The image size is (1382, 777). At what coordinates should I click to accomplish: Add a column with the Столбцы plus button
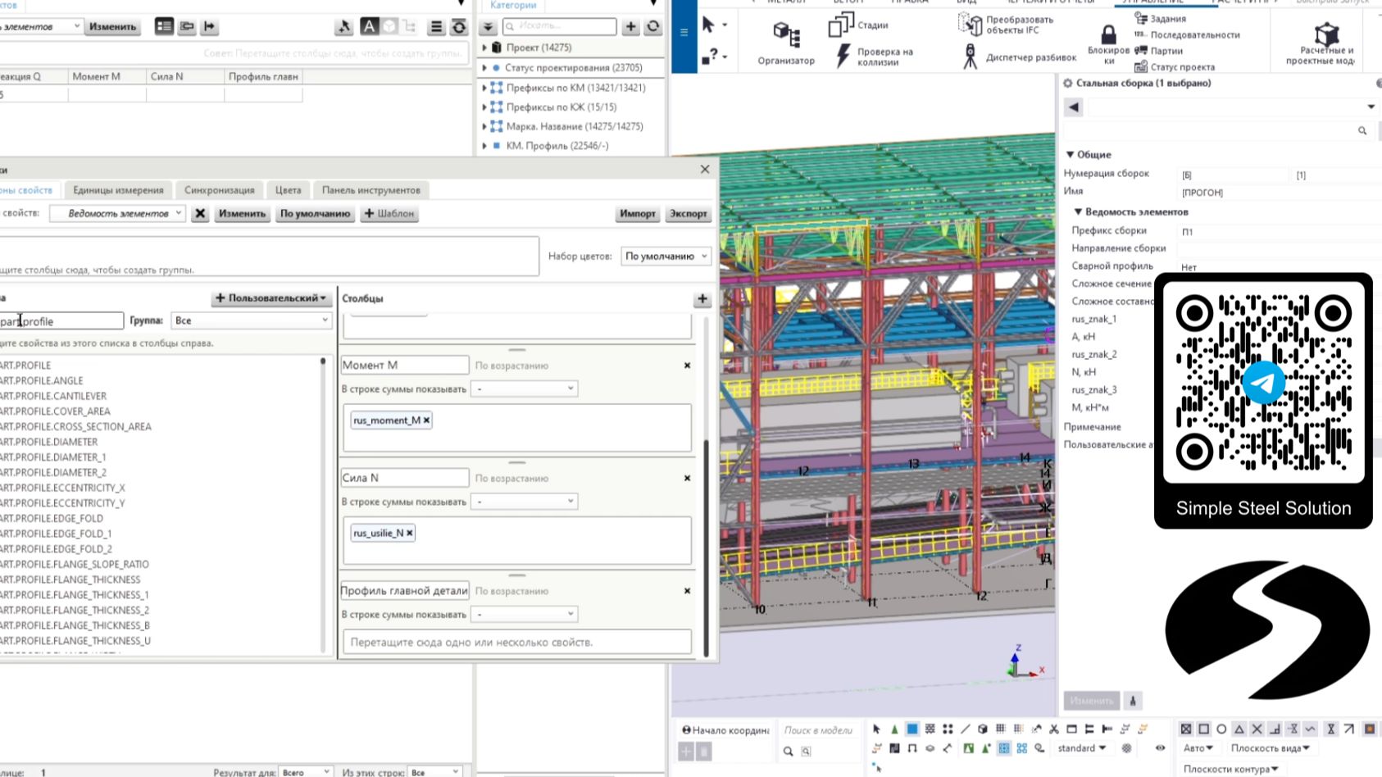point(702,299)
